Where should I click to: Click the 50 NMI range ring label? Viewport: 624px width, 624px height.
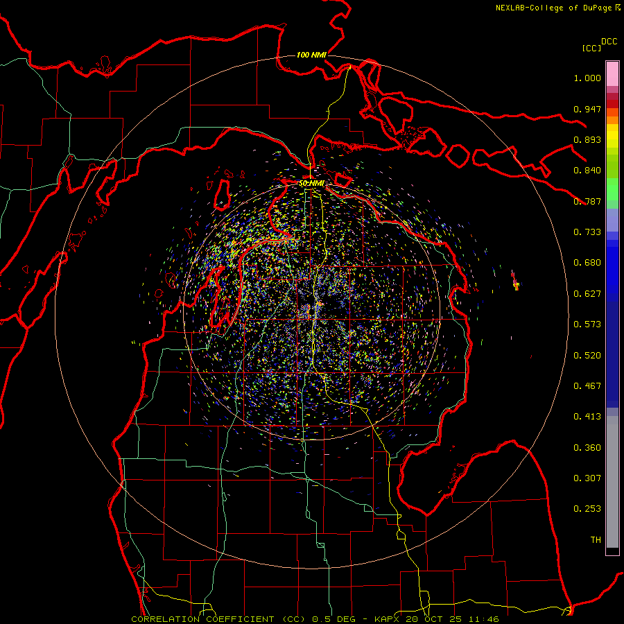[311, 184]
